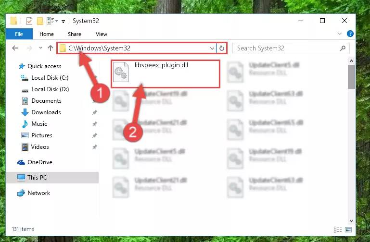
Task: Minimize the System32 window
Action: 301,21
